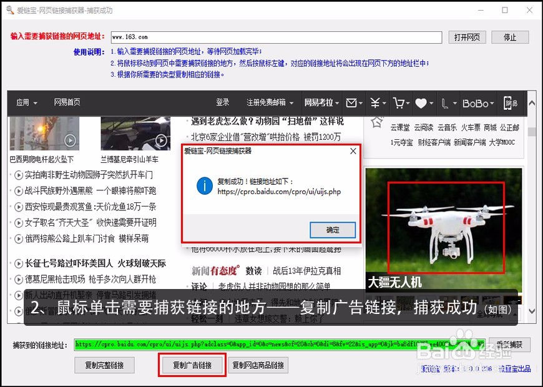Click the 复制完整链接 button
This screenshot has width=543, height=387.
(x=105, y=365)
